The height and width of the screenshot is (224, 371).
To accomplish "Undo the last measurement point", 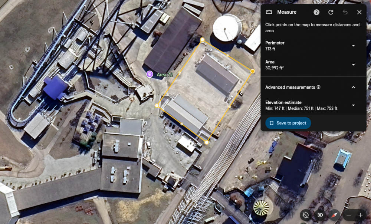I will click(345, 12).
